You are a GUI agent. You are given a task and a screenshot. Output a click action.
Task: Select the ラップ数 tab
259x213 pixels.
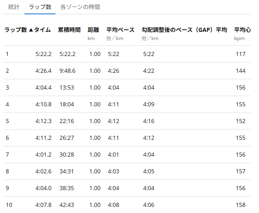pos(40,7)
